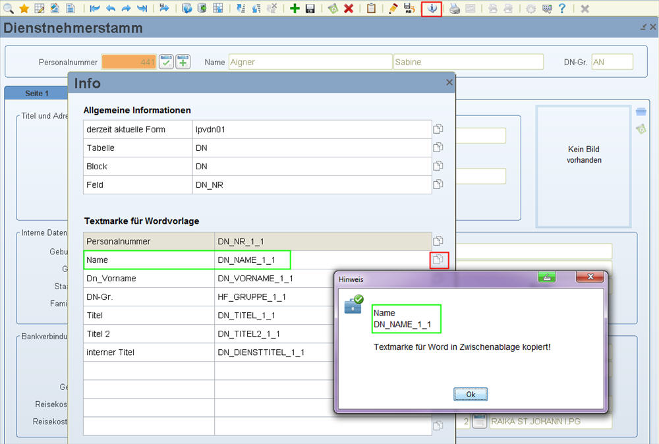Close the Info panel
The width and height of the screenshot is (659, 444).
(x=449, y=82)
